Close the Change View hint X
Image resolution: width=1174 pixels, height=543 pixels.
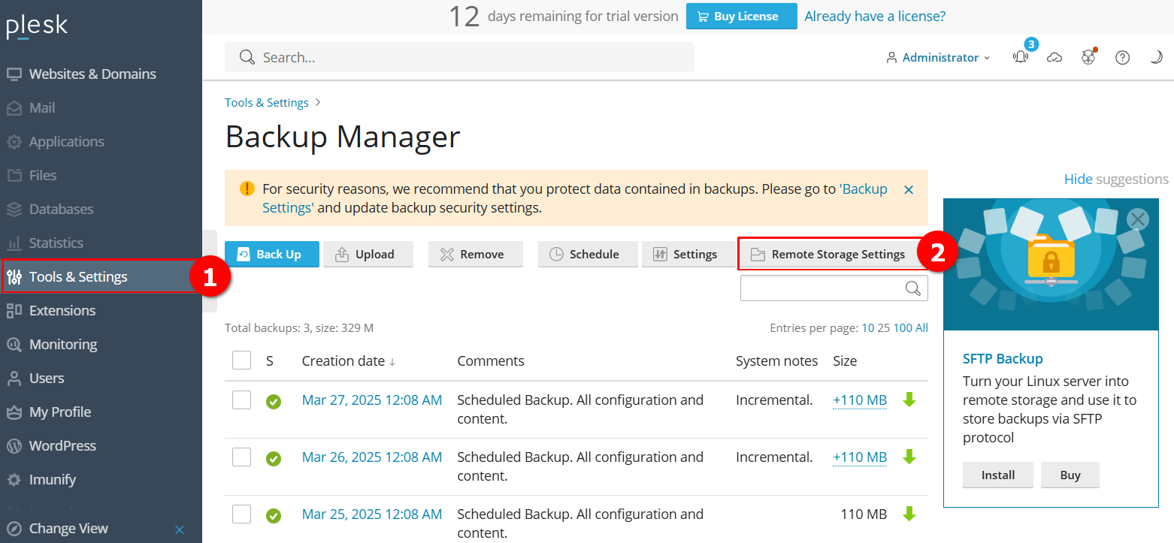180,529
